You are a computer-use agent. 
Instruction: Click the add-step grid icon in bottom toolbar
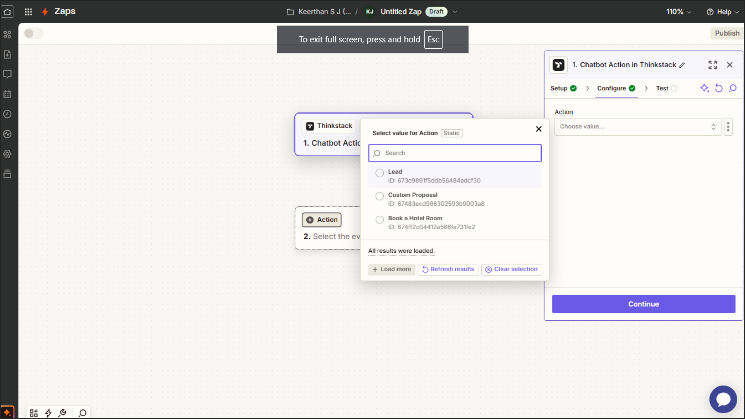pos(34,413)
